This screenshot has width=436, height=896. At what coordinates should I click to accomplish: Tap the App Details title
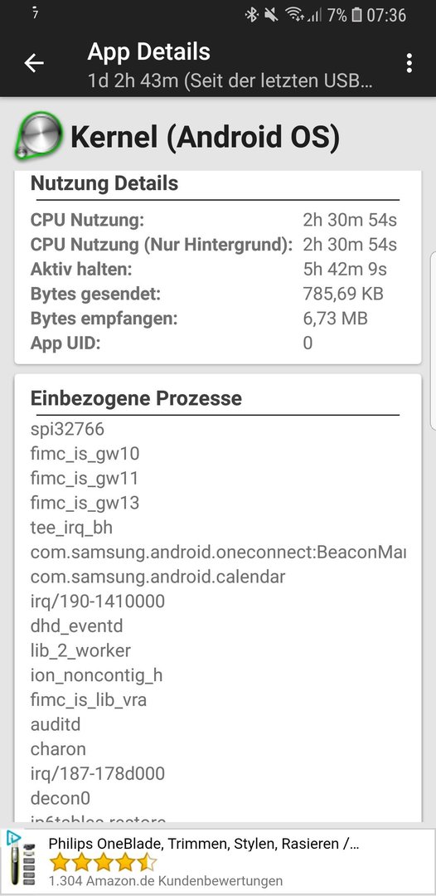pyautogui.click(x=149, y=52)
